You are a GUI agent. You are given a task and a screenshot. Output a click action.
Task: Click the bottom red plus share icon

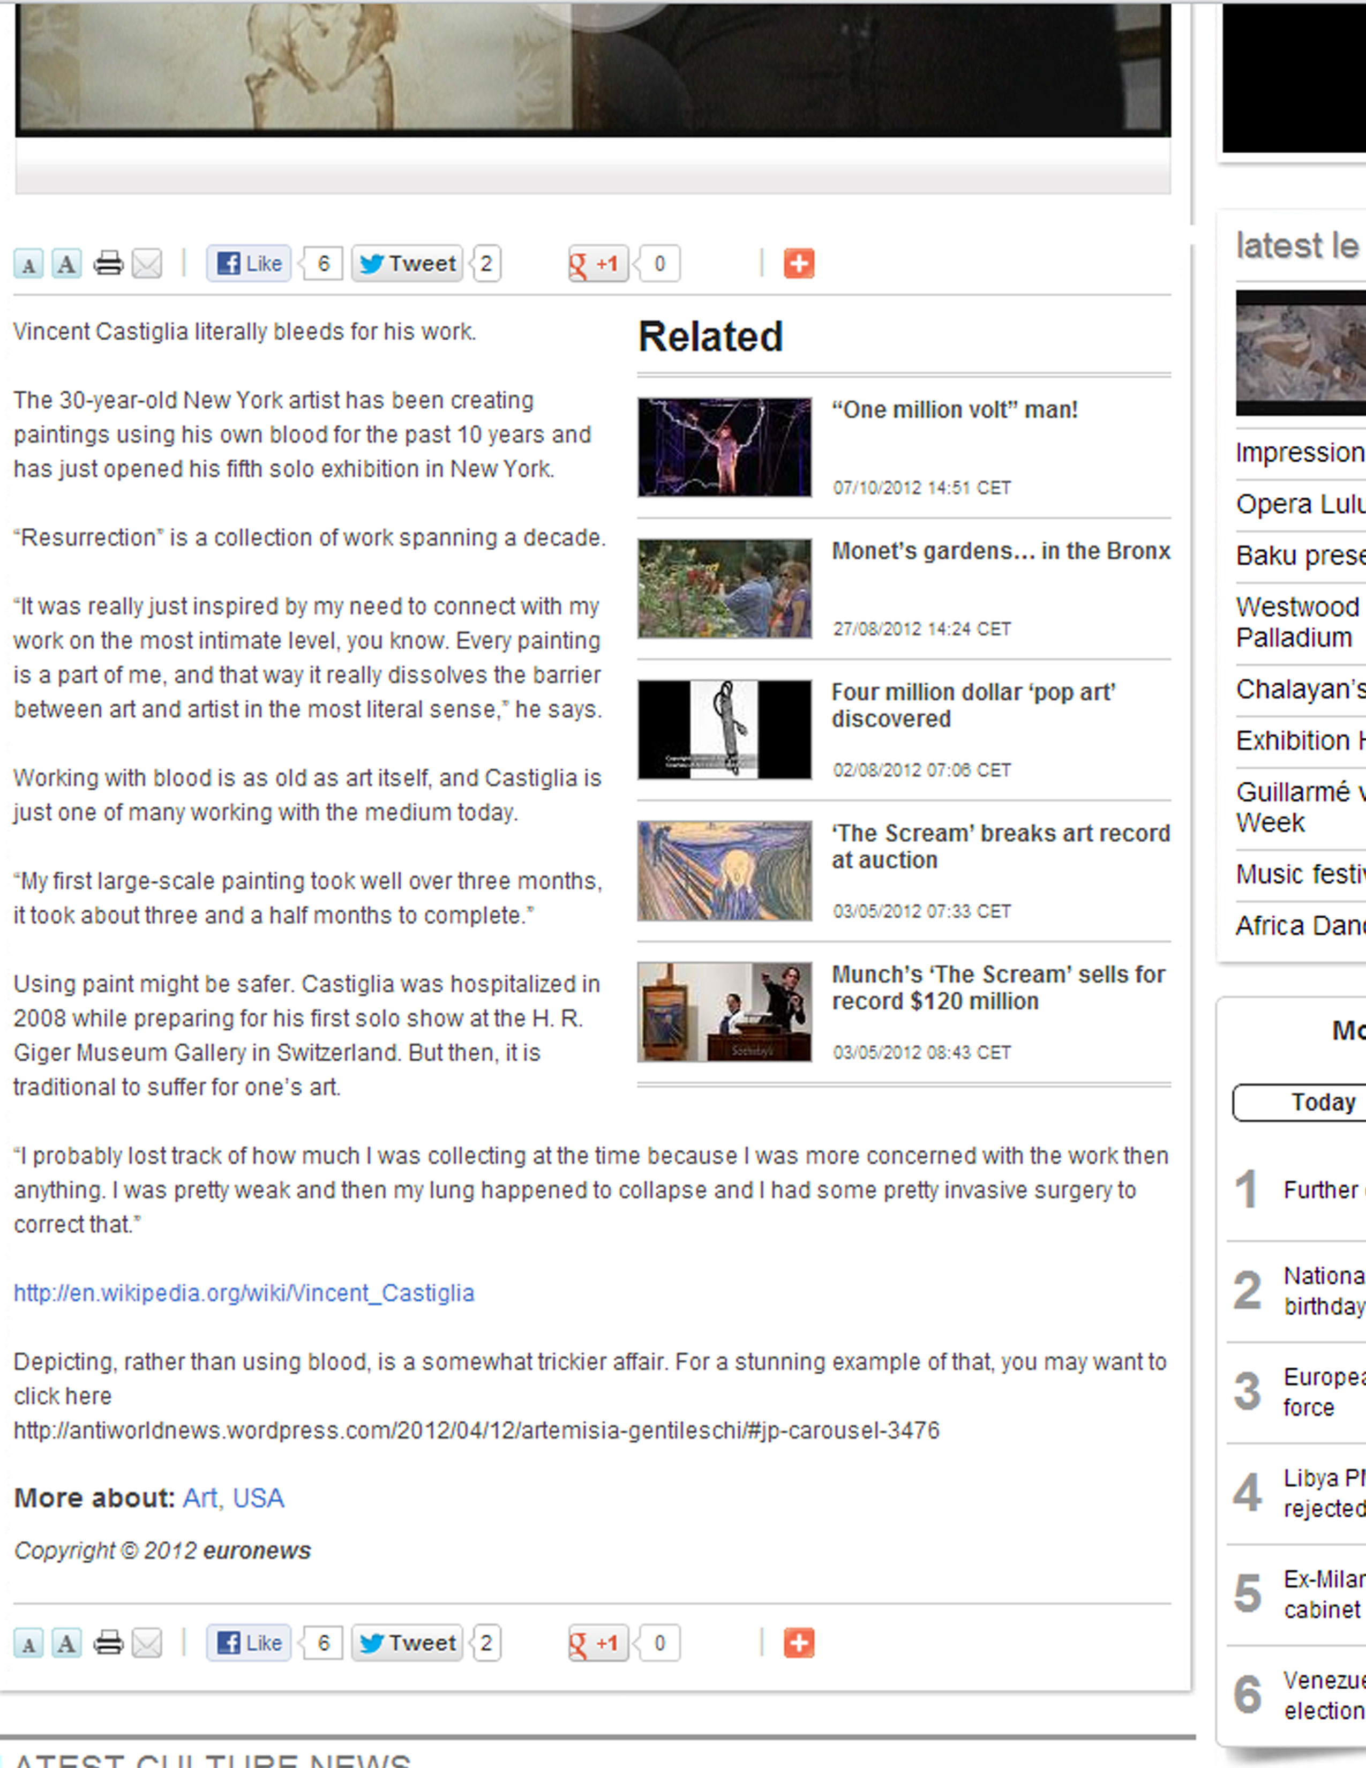point(799,1643)
